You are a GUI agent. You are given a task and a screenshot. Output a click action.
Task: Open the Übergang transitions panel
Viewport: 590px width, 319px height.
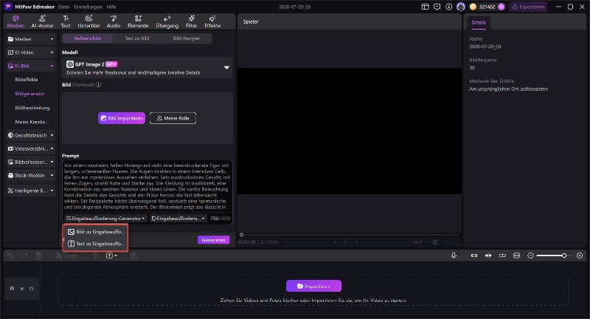(x=167, y=21)
